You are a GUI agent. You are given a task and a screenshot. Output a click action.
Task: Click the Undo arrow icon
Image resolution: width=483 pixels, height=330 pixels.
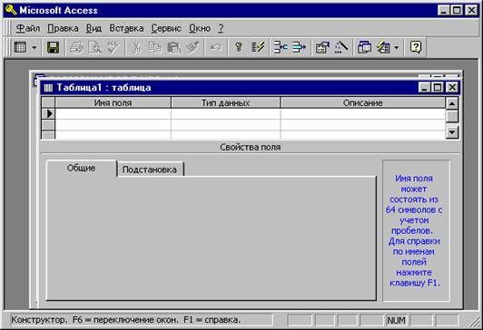click(216, 48)
